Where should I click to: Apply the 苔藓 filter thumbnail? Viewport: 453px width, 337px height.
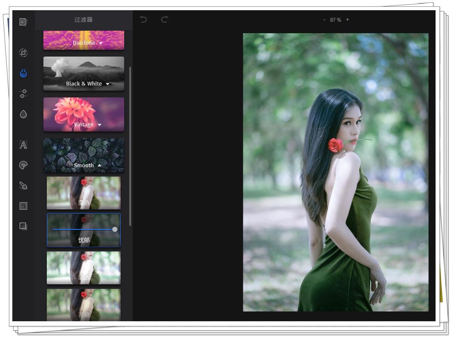84,305
